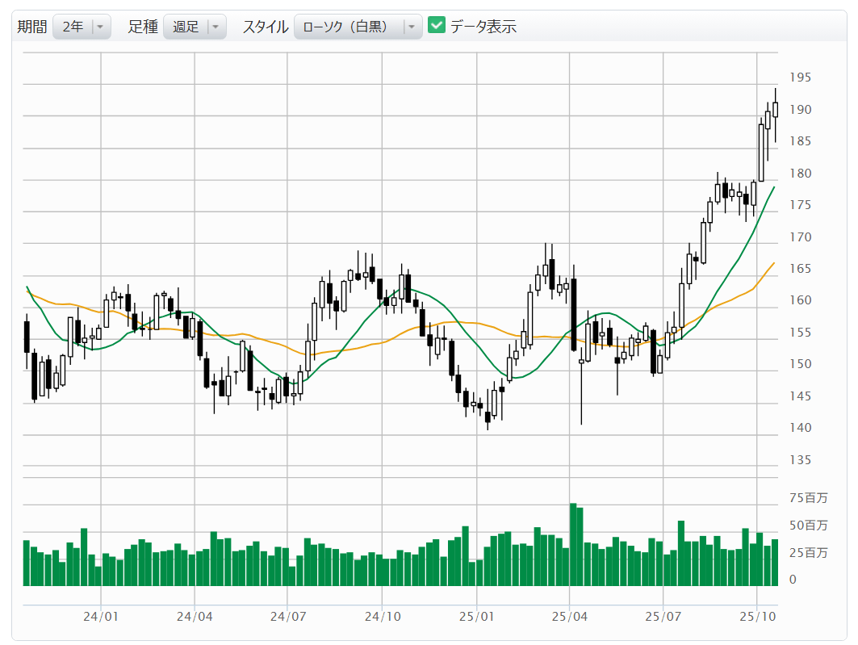Click the 140 price label on y-axis

(x=800, y=428)
